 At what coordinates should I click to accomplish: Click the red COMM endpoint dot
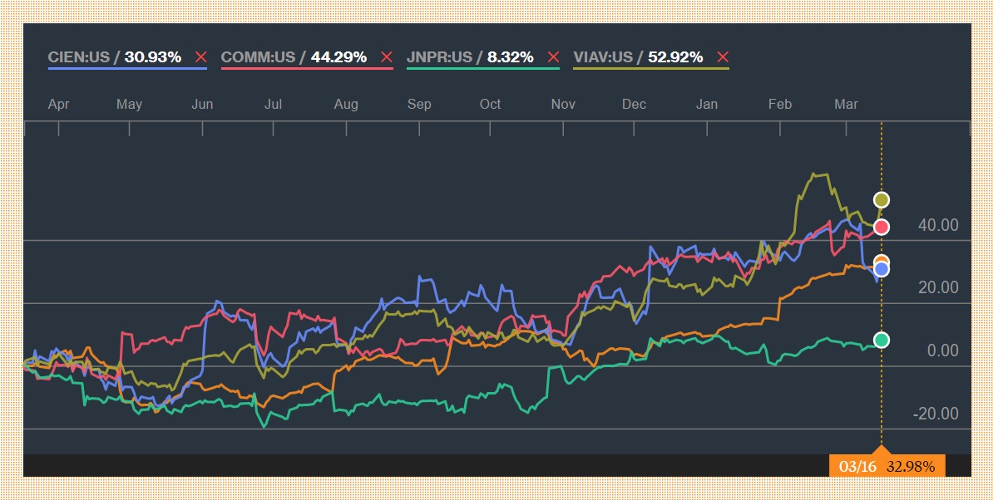click(882, 227)
